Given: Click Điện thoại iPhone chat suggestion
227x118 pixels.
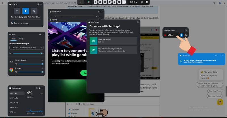Looking at the screenshot, I should click(x=215, y=91).
